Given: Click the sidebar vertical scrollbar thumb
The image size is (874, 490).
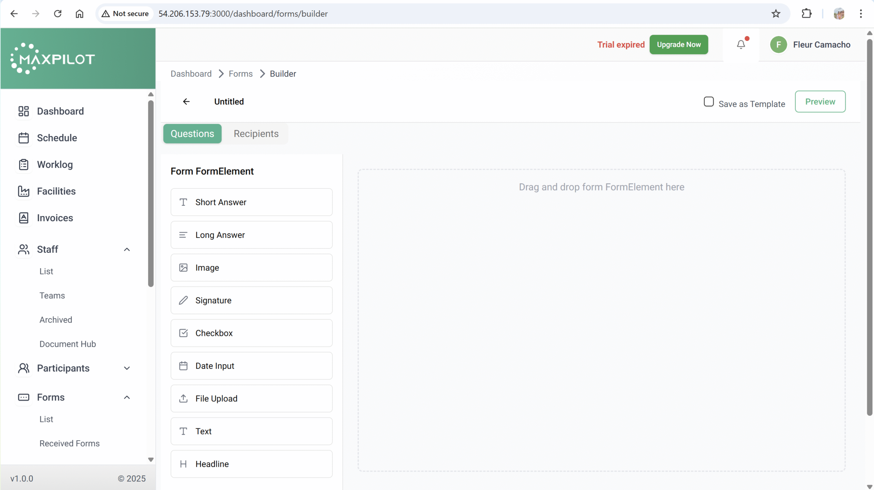Looking at the screenshot, I should click(x=151, y=193).
